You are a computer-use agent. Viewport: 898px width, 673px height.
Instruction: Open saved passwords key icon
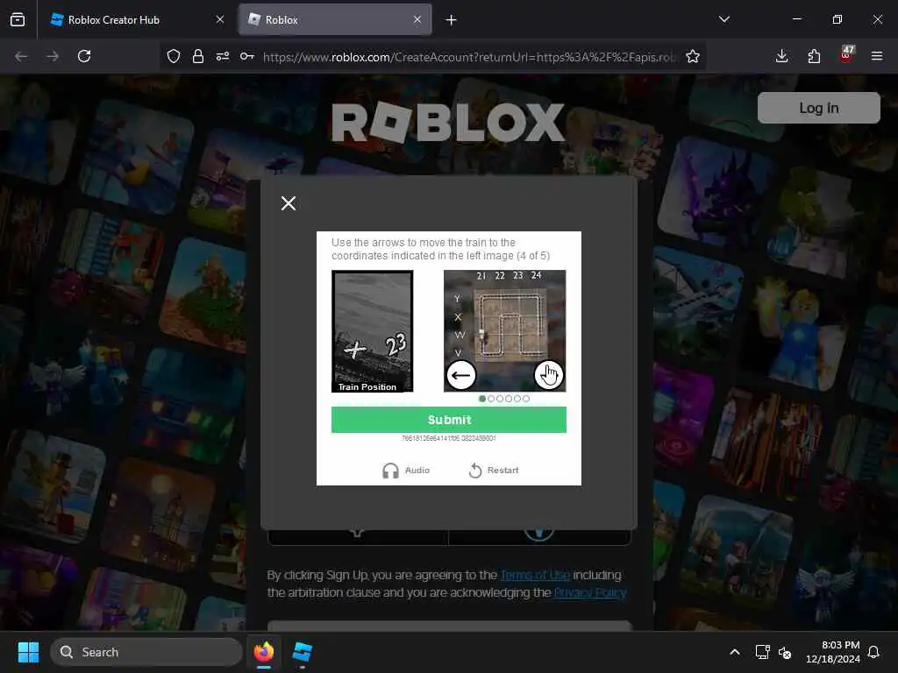coord(246,56)
